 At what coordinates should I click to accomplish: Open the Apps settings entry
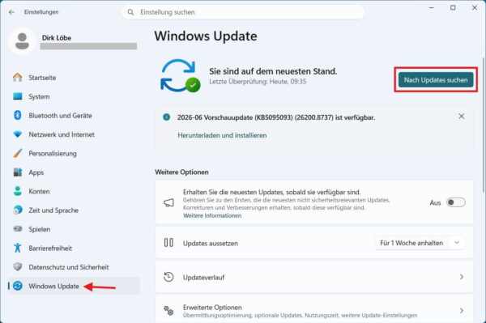click(x=74, y=172)
